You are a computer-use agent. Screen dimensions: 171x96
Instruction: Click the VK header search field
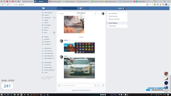[x=67, y=8]
